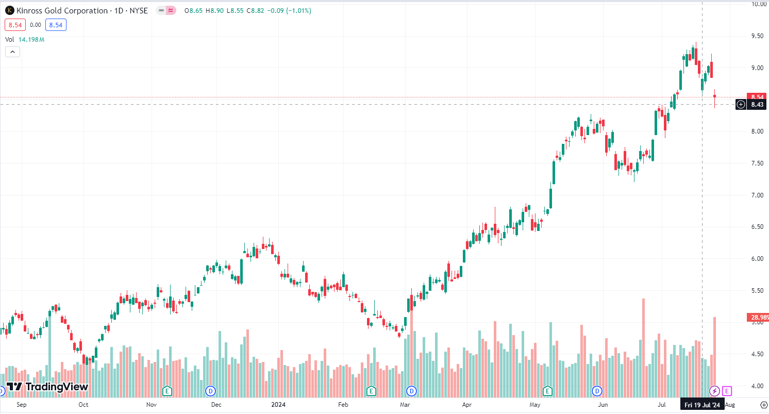769x414 pixels.
Task: Select the dividend D marker near June
Action: (597, 390)
